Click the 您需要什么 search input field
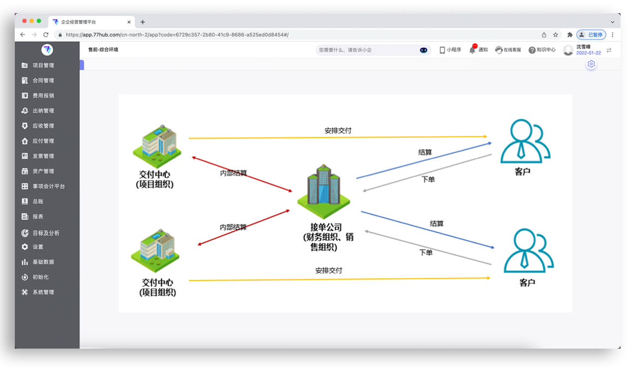This screenshot has width=638, height=371. pos(366,50)
